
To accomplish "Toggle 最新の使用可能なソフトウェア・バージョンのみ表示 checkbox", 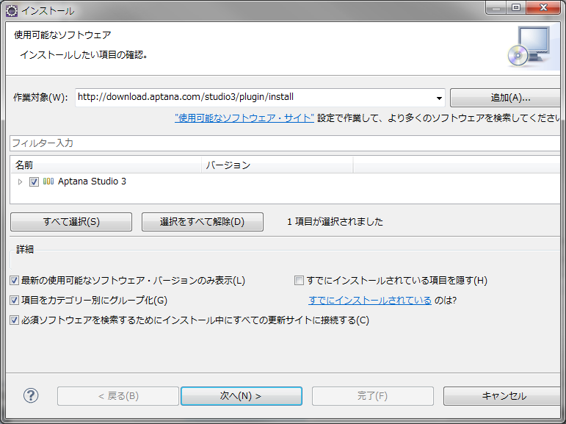I will click(x=14, y=281).
